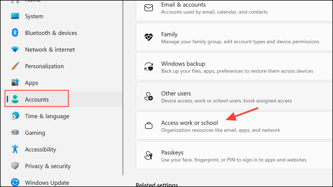Click the sidebar vertical scrollbar

click(x=123, y=88)
